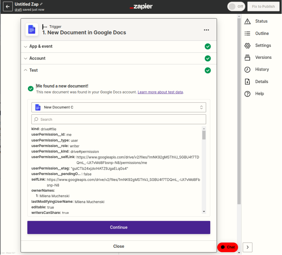Image resolution: width=282 pixels, height=255 pixels.
Task: Click the main editor vertical scrollbar
Action: 239,111
